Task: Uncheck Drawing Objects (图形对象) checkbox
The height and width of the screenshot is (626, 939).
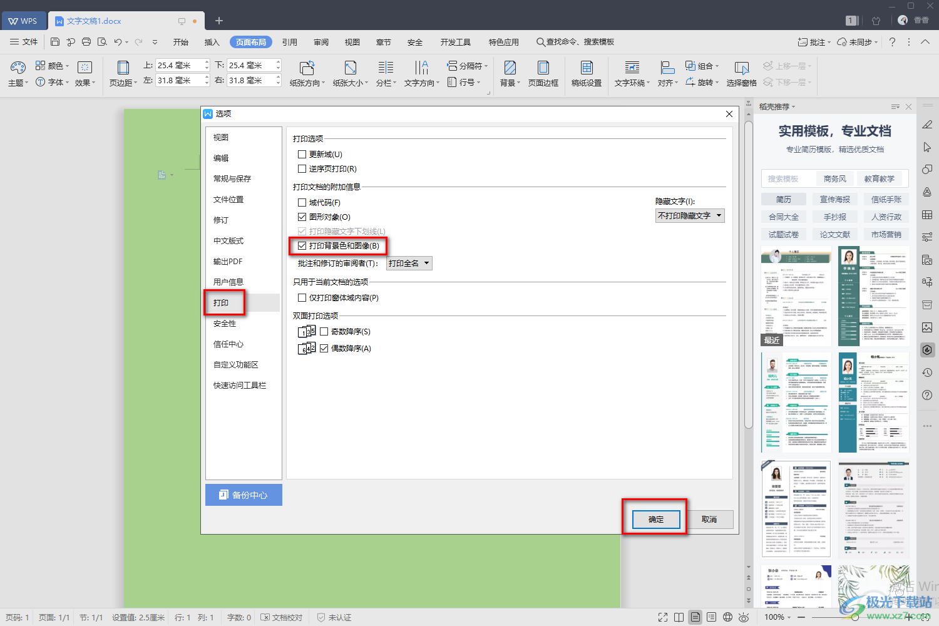Action: [x=302, y=217]
